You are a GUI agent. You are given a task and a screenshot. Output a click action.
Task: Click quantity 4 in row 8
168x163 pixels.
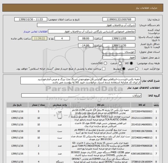(x=38, y=162)
